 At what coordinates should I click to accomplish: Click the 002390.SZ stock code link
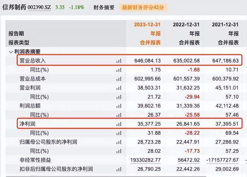pos(39,7)
